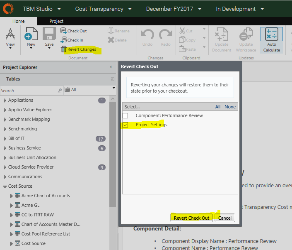Select Business Unit Allocation tree item
This screenshot has width=292, height=250.
[32, 157]
